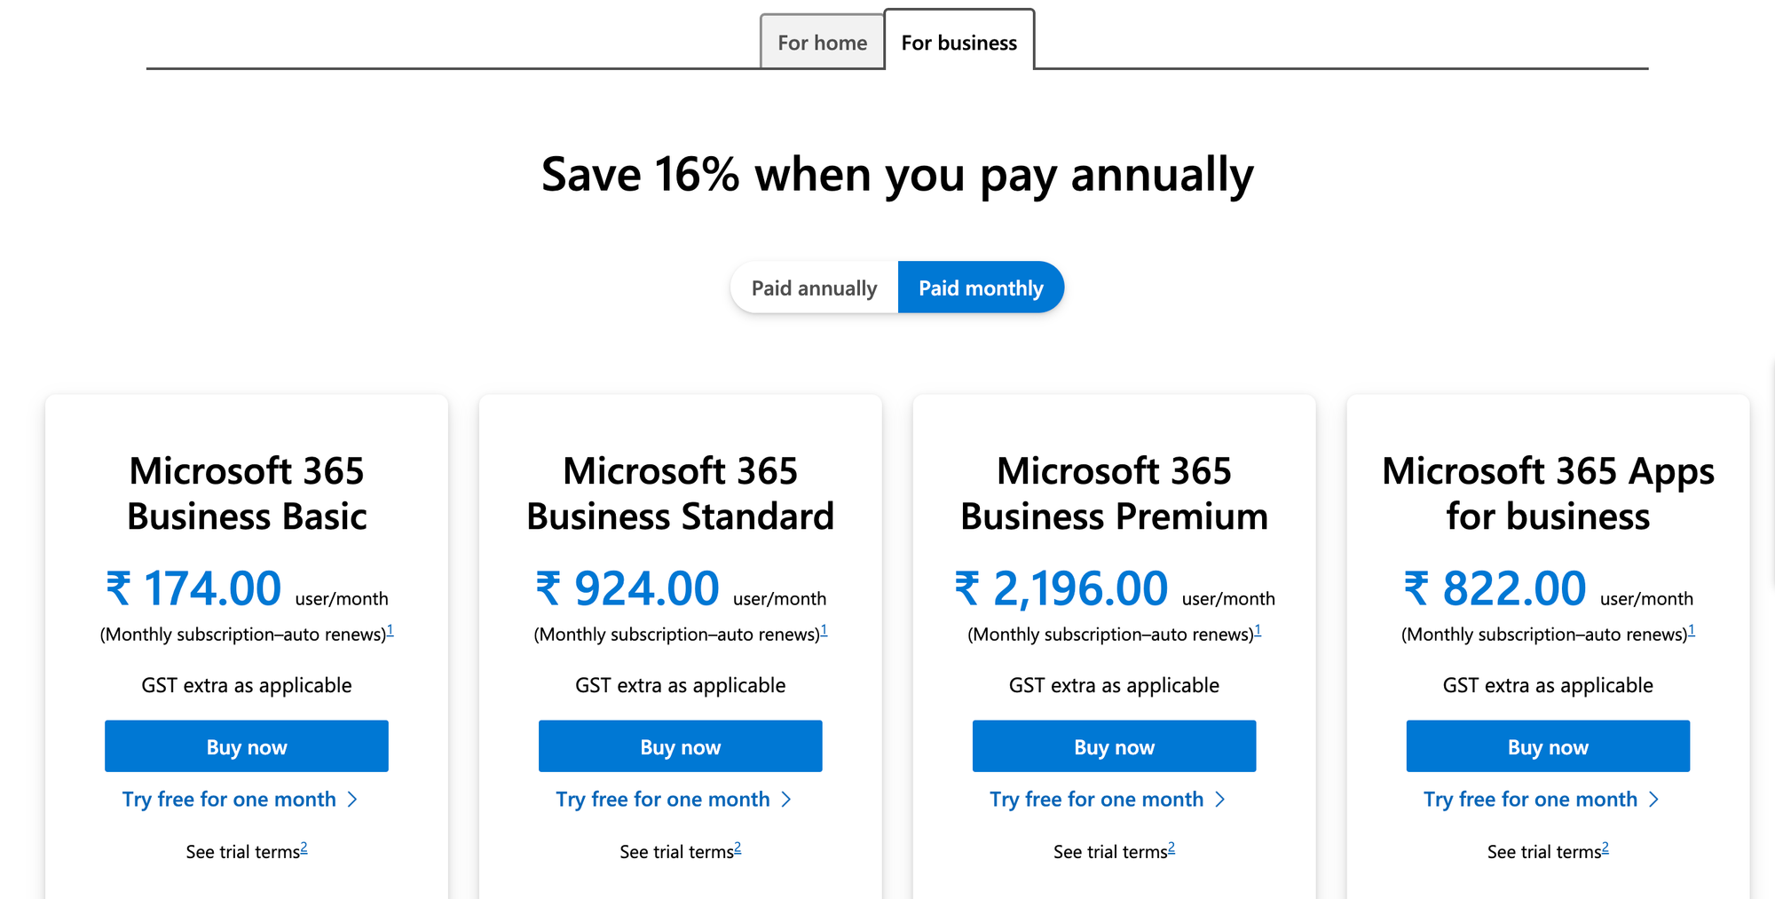
Task: Open footnote 2 beside Apps for business trial terms
Action: pyautogui.click(x=1605, y=848)
